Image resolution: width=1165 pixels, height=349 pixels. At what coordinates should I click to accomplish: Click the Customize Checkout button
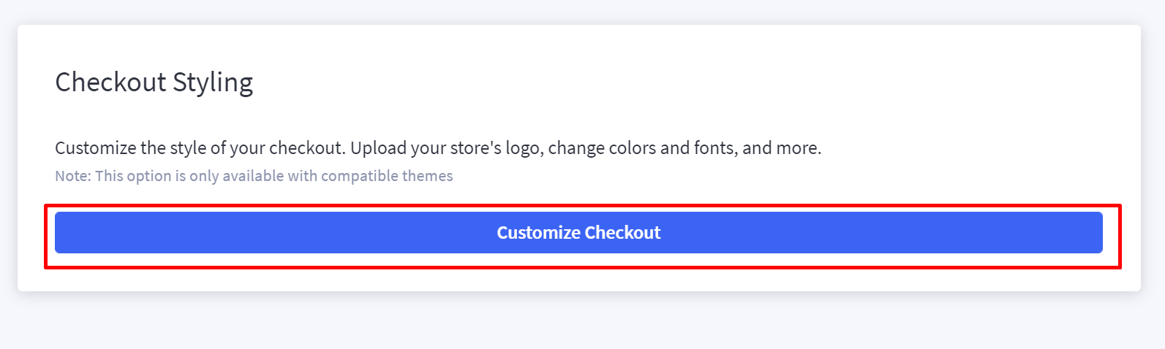578,232
